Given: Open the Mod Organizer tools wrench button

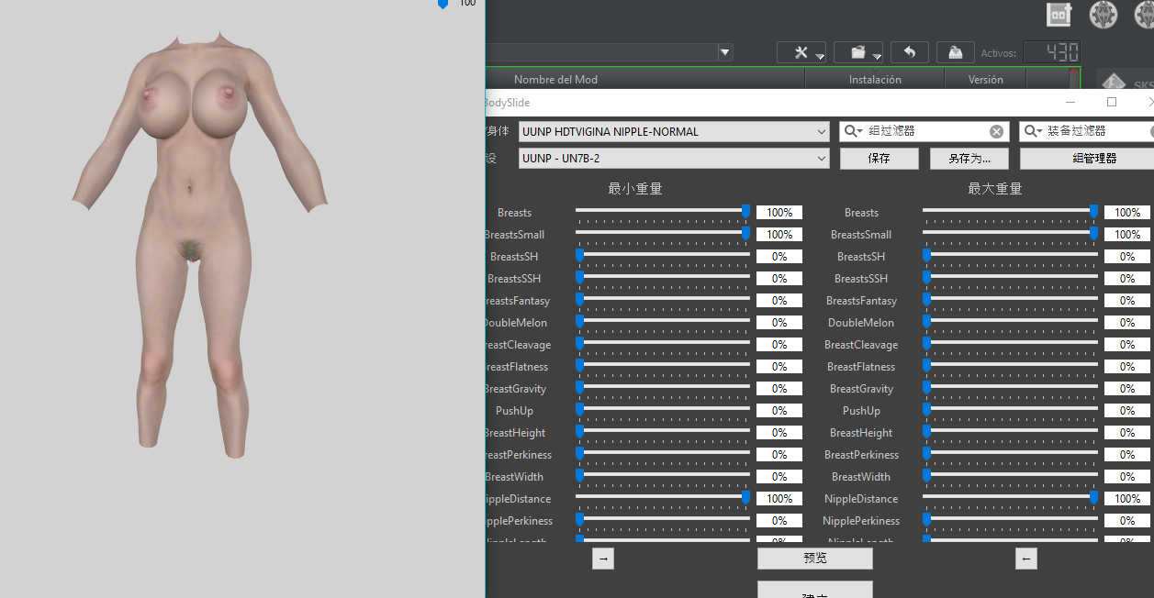Looking at the screenshot, I should point(801,52).
